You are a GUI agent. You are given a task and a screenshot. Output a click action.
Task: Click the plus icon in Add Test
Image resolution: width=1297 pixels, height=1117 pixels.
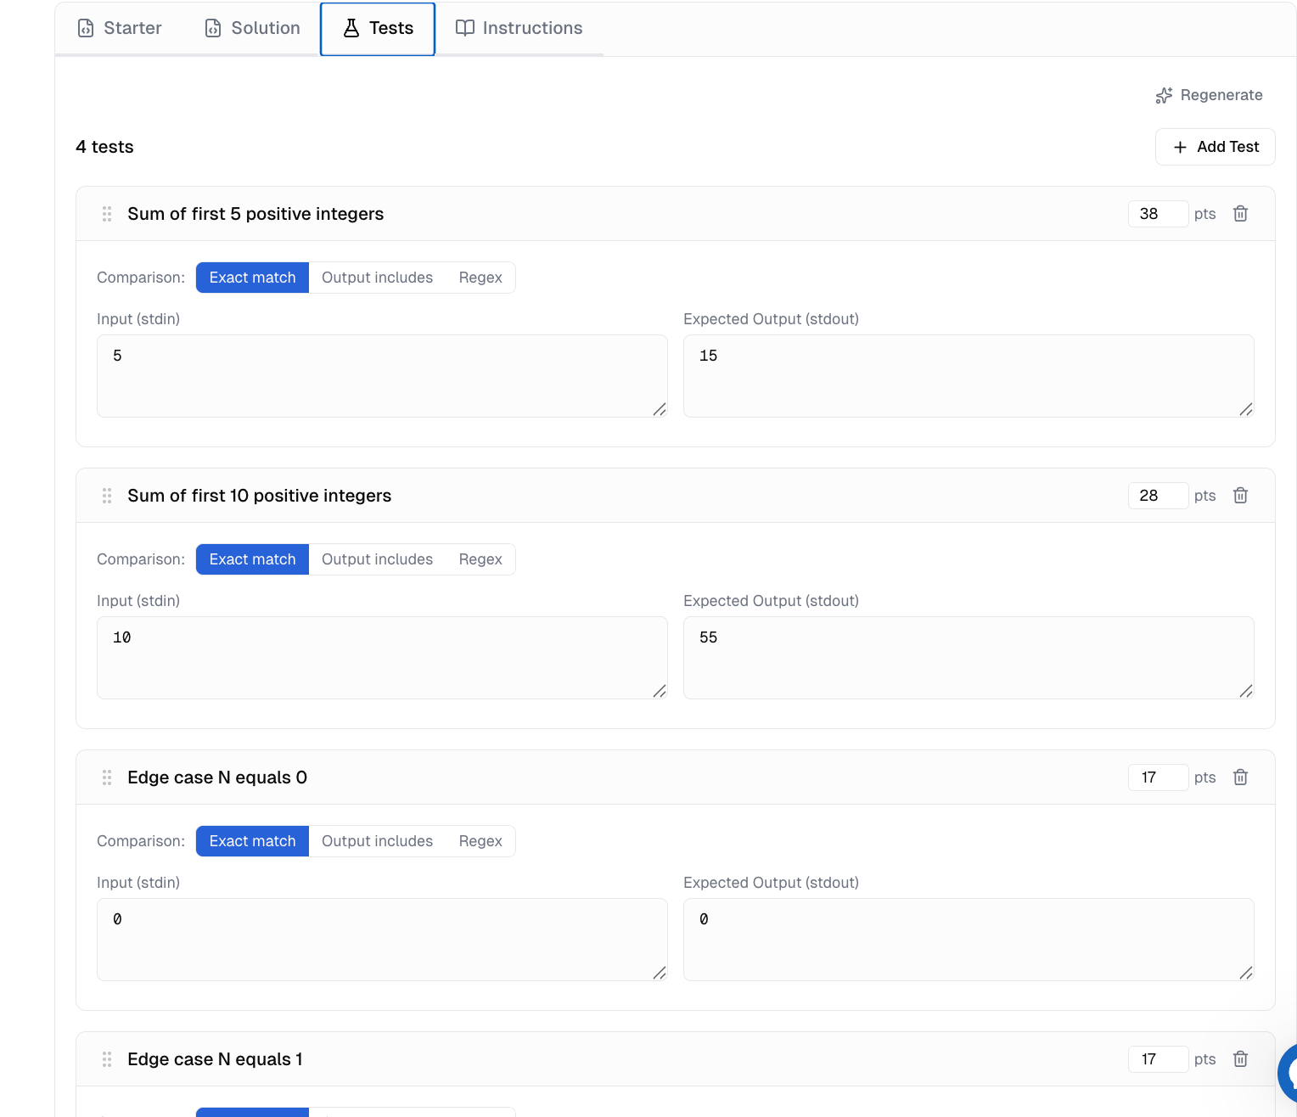[x=1180, y=148]
